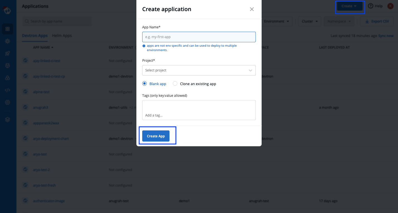Open the Environment filter dropdown
The height and width of the screenshot is (213, 398).
tap(277, 21)
